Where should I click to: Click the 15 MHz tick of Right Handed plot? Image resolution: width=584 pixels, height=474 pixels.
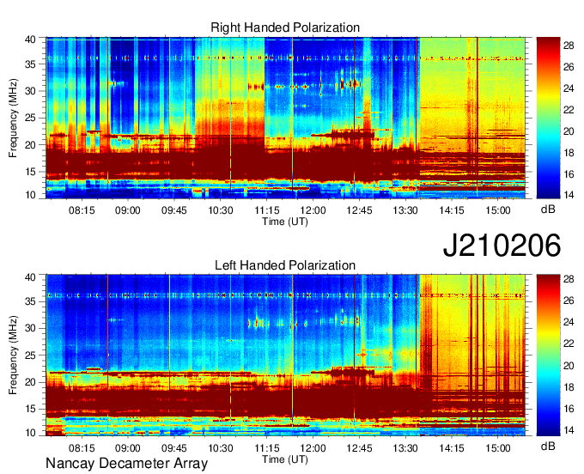31,172
